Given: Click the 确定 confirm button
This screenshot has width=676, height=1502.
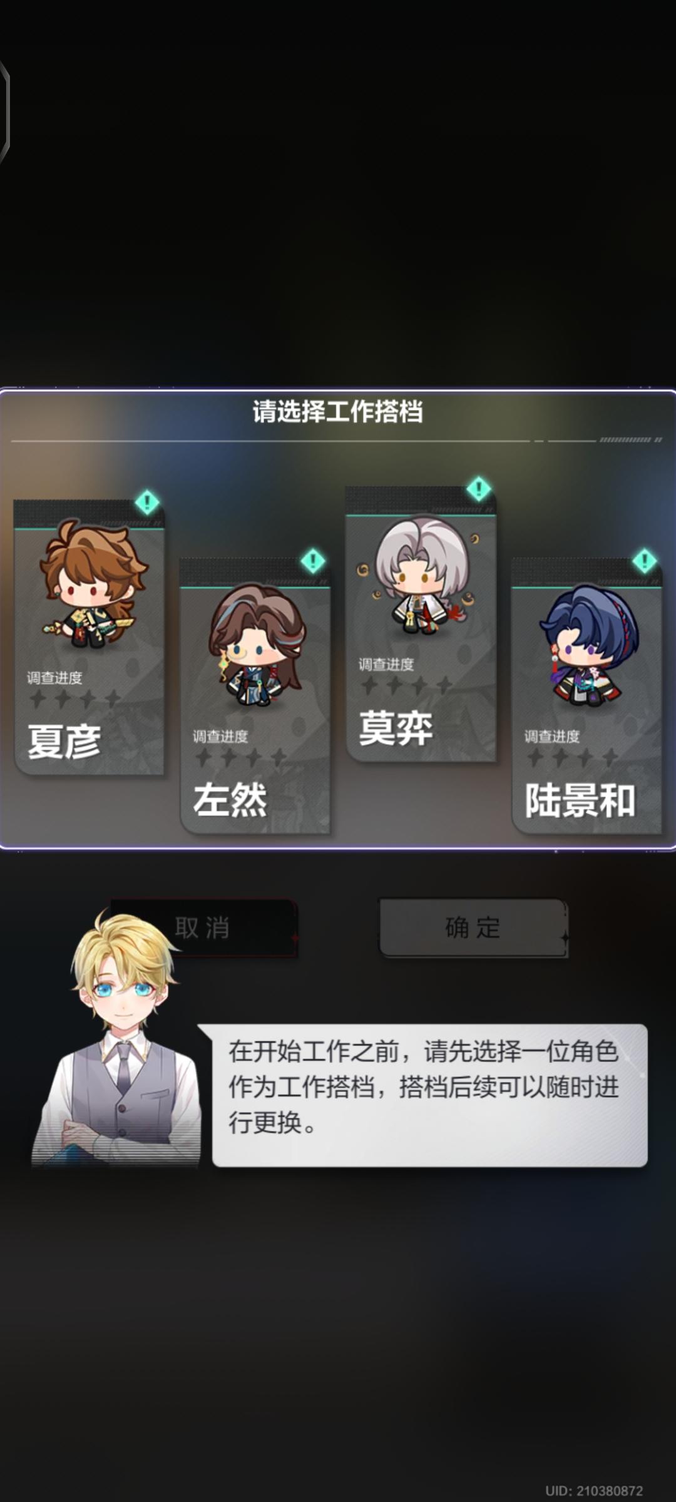Looking at the screenshot, I should click(x=473, y=927).
